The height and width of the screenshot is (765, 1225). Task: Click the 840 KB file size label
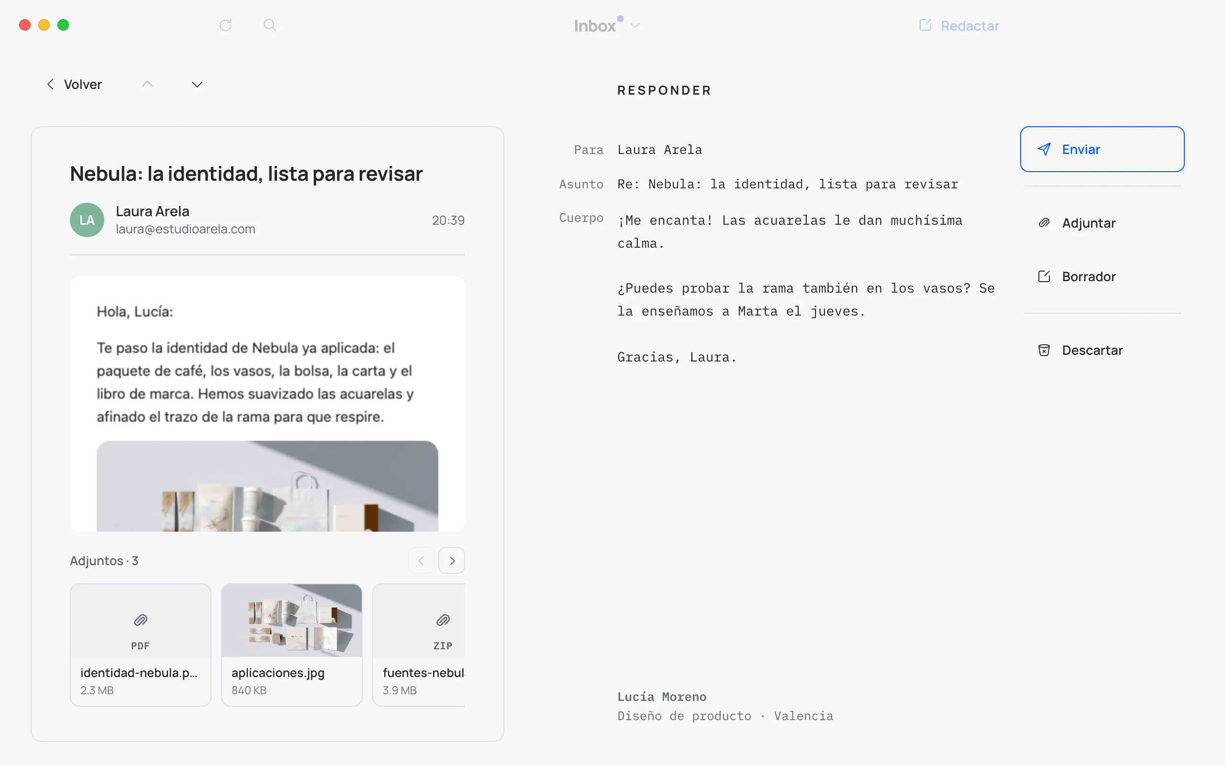(x=249, y=690)
